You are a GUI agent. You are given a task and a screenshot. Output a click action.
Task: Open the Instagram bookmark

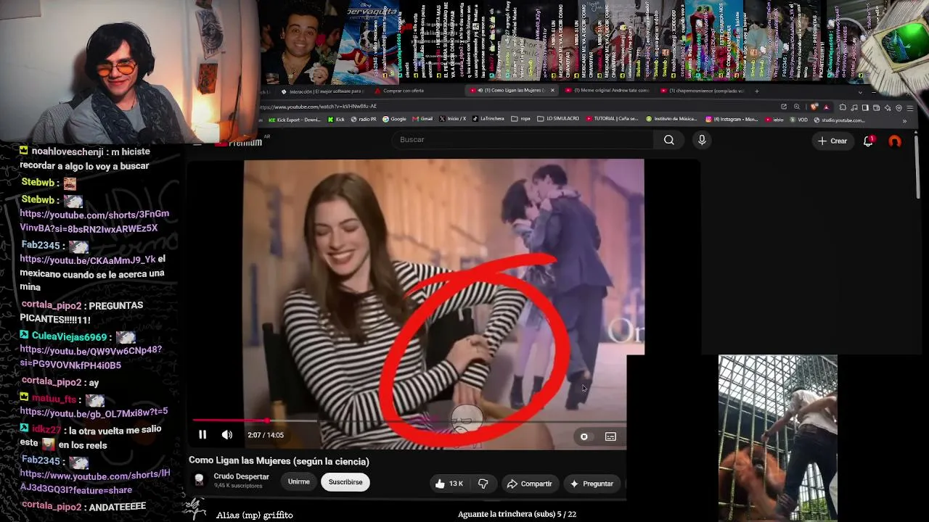tap(733, 120)
